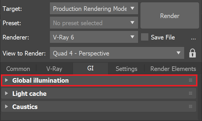Click the grip dots icon on Light cache rollout

[x=191, y=93]
